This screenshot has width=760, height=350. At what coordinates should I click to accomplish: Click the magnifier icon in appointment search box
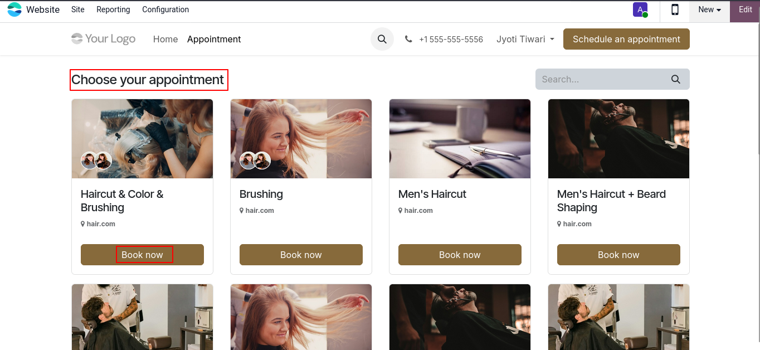pos(675,79)
